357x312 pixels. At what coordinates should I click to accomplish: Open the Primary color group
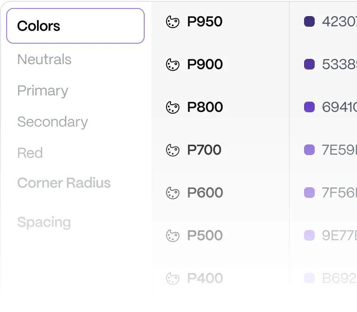point(43,90)
